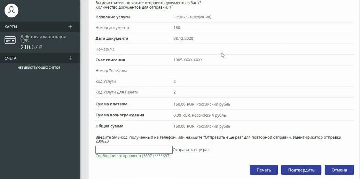Click the Счет списания value 1005-XXXX-XXXX

(x=188, y=60)
